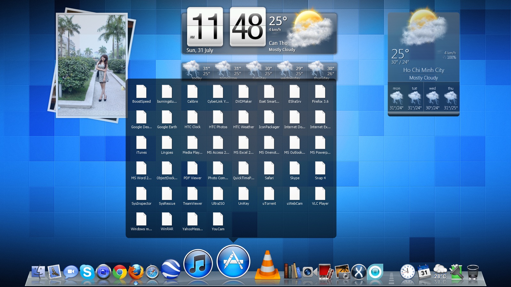Open iTunes shortcut in the stack grid
The width and height of the screenshot is (511, 287).
141,145
